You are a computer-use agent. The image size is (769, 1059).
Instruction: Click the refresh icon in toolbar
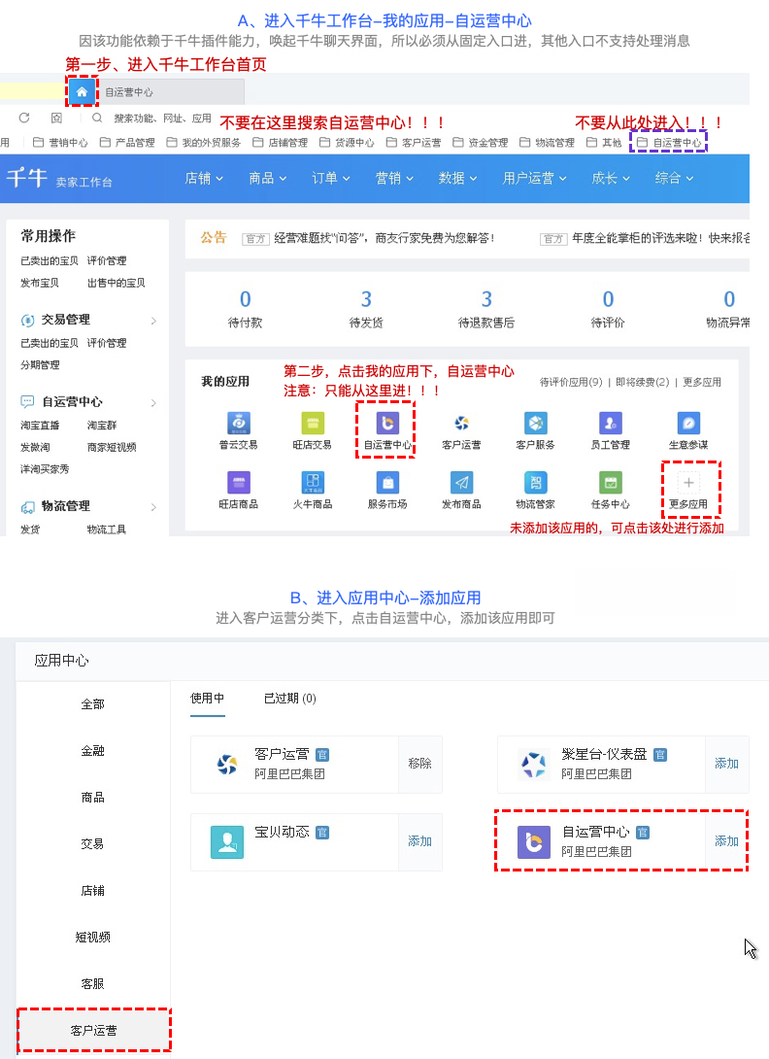24,119
